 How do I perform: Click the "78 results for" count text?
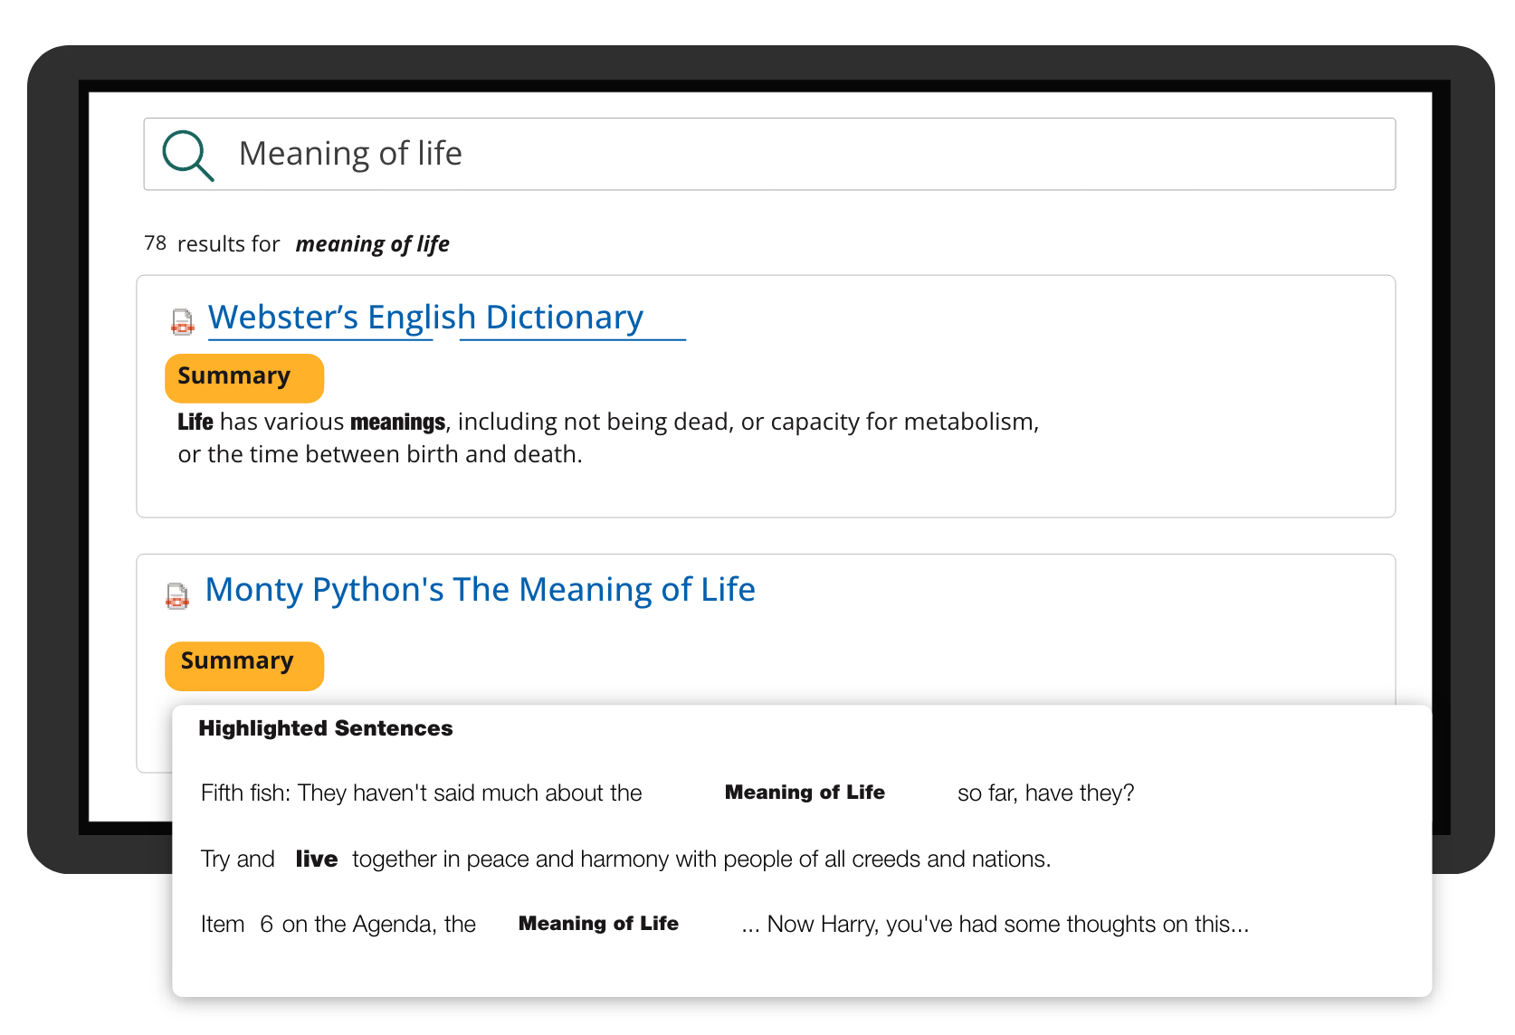(212, 244)
